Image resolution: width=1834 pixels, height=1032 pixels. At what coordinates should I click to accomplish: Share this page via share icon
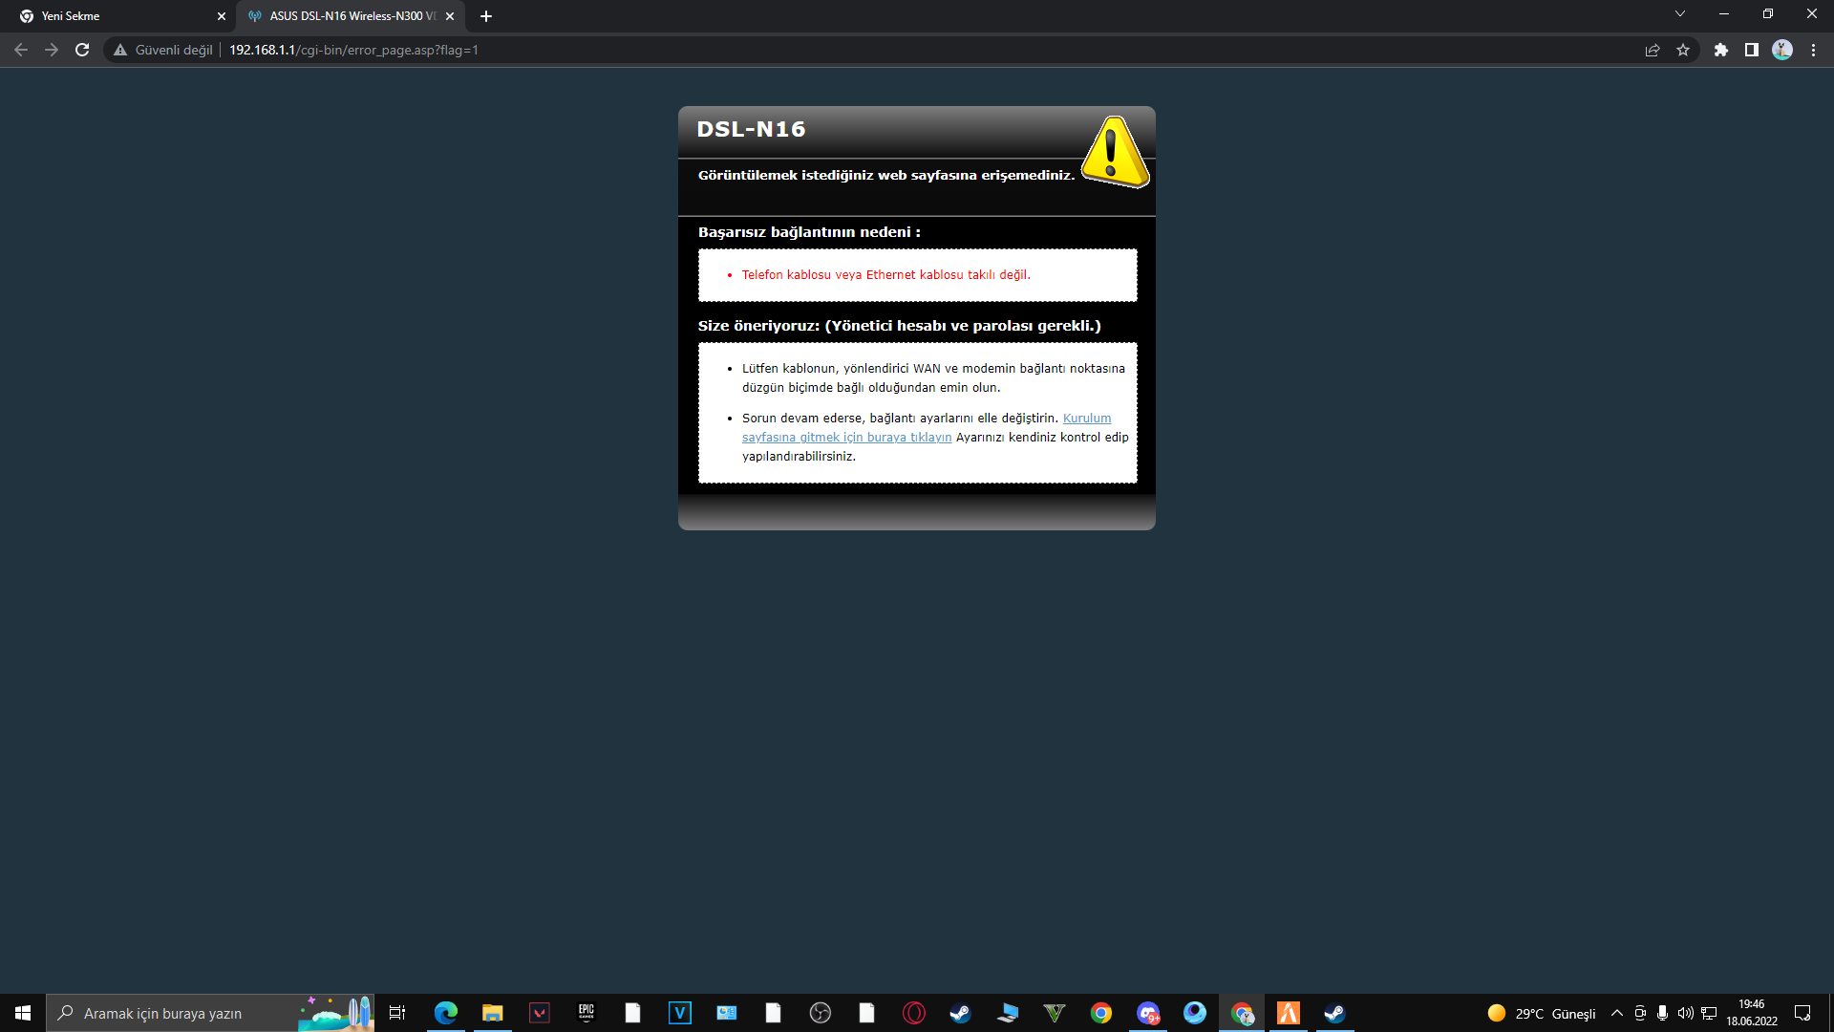(x=1653, y=50)
